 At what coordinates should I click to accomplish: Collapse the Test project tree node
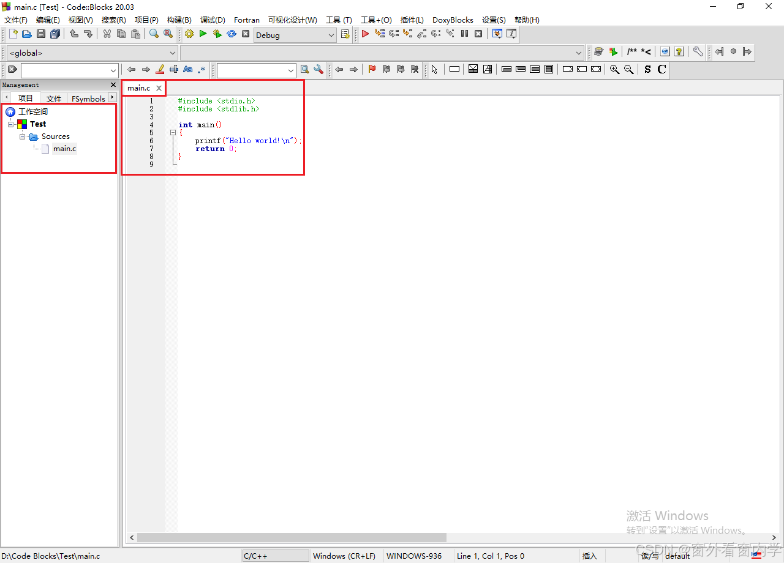pos(10,124)
